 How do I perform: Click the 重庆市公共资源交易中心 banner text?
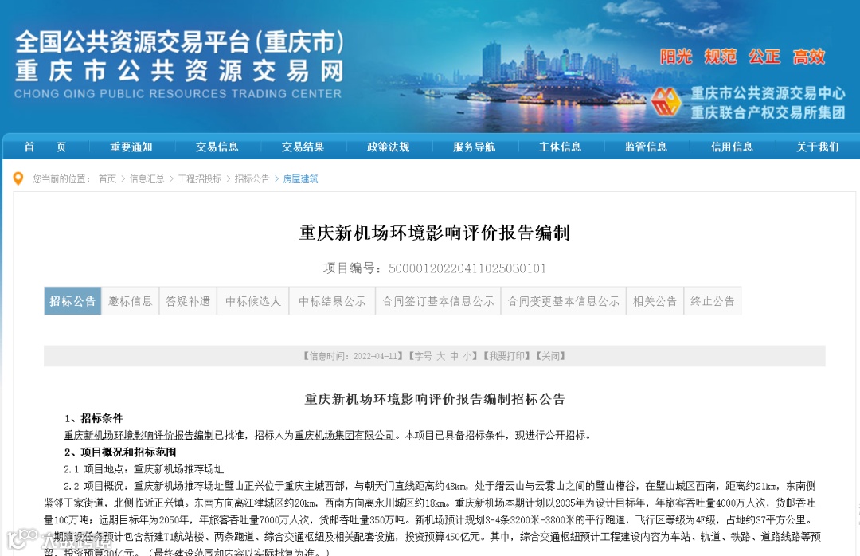[768, 92]
